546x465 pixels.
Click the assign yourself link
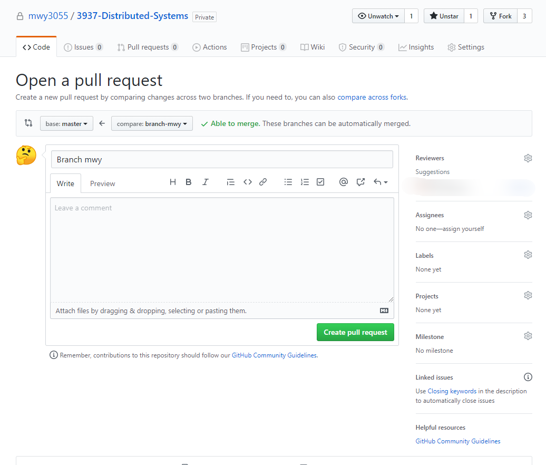463,229
